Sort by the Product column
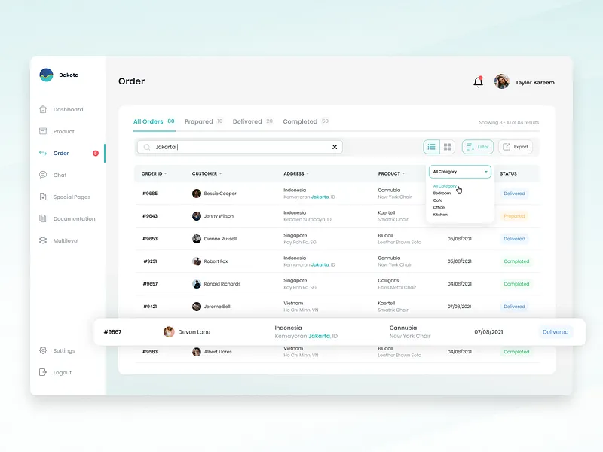The height and width of the screenshot is (452, 603). [x=391, y=174]
